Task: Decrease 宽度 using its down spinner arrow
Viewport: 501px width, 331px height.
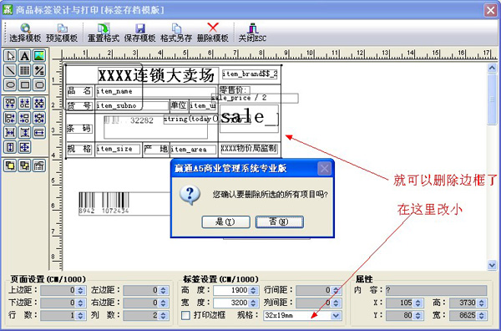Action: click(x=253, y=305)
